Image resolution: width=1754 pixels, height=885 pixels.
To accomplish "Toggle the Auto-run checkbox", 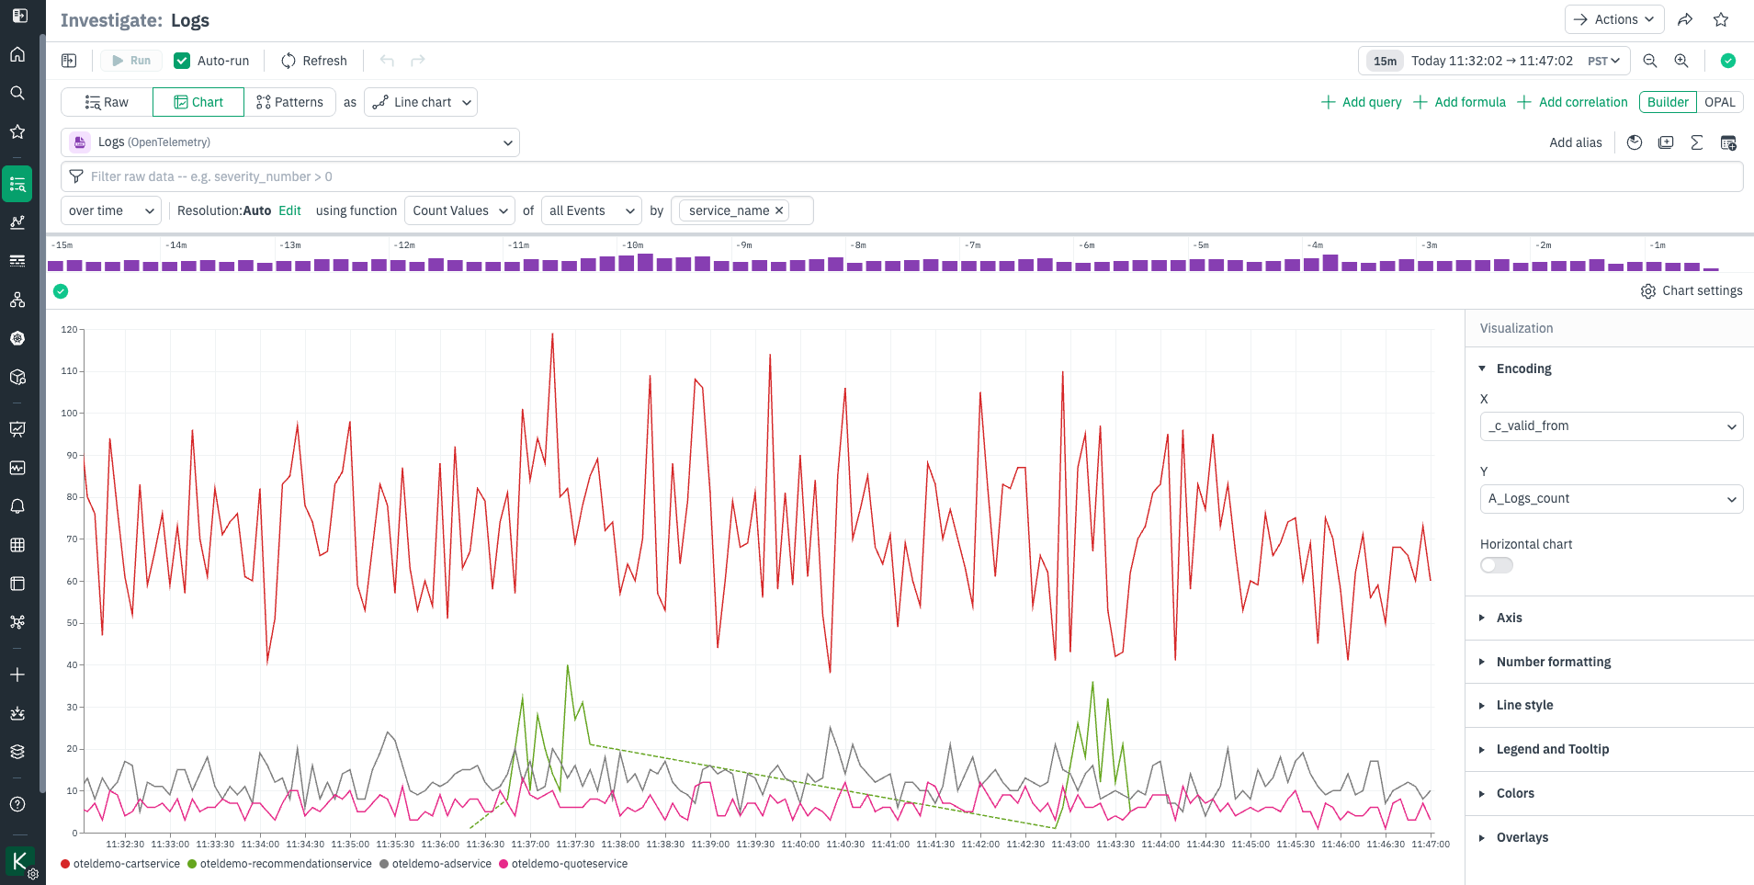I will pos(182,61).
